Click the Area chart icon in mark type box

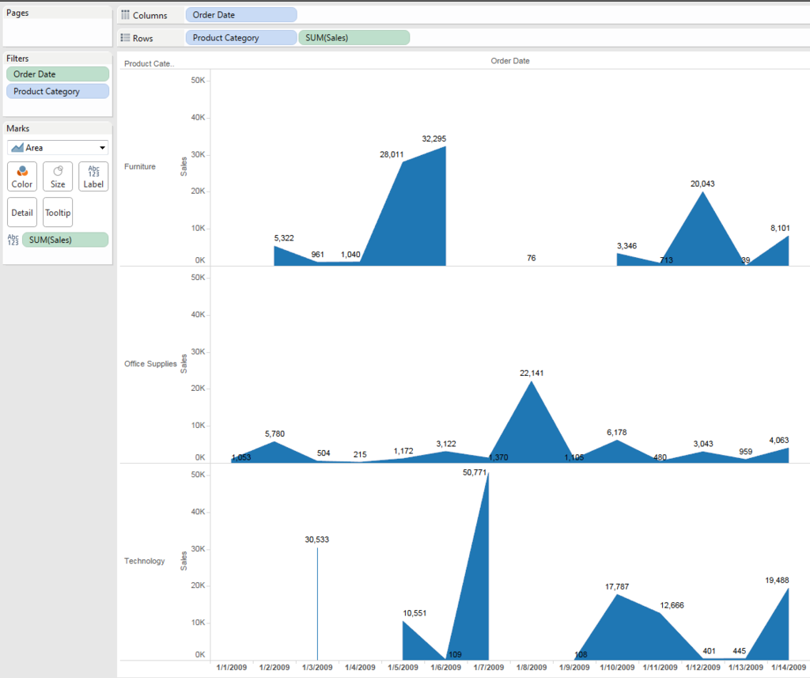pos(17,148)
